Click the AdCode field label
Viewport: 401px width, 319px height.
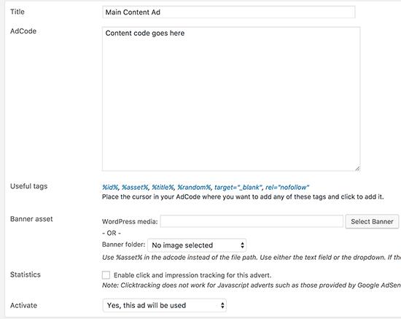pyautogui.click(x=23, y=31)
